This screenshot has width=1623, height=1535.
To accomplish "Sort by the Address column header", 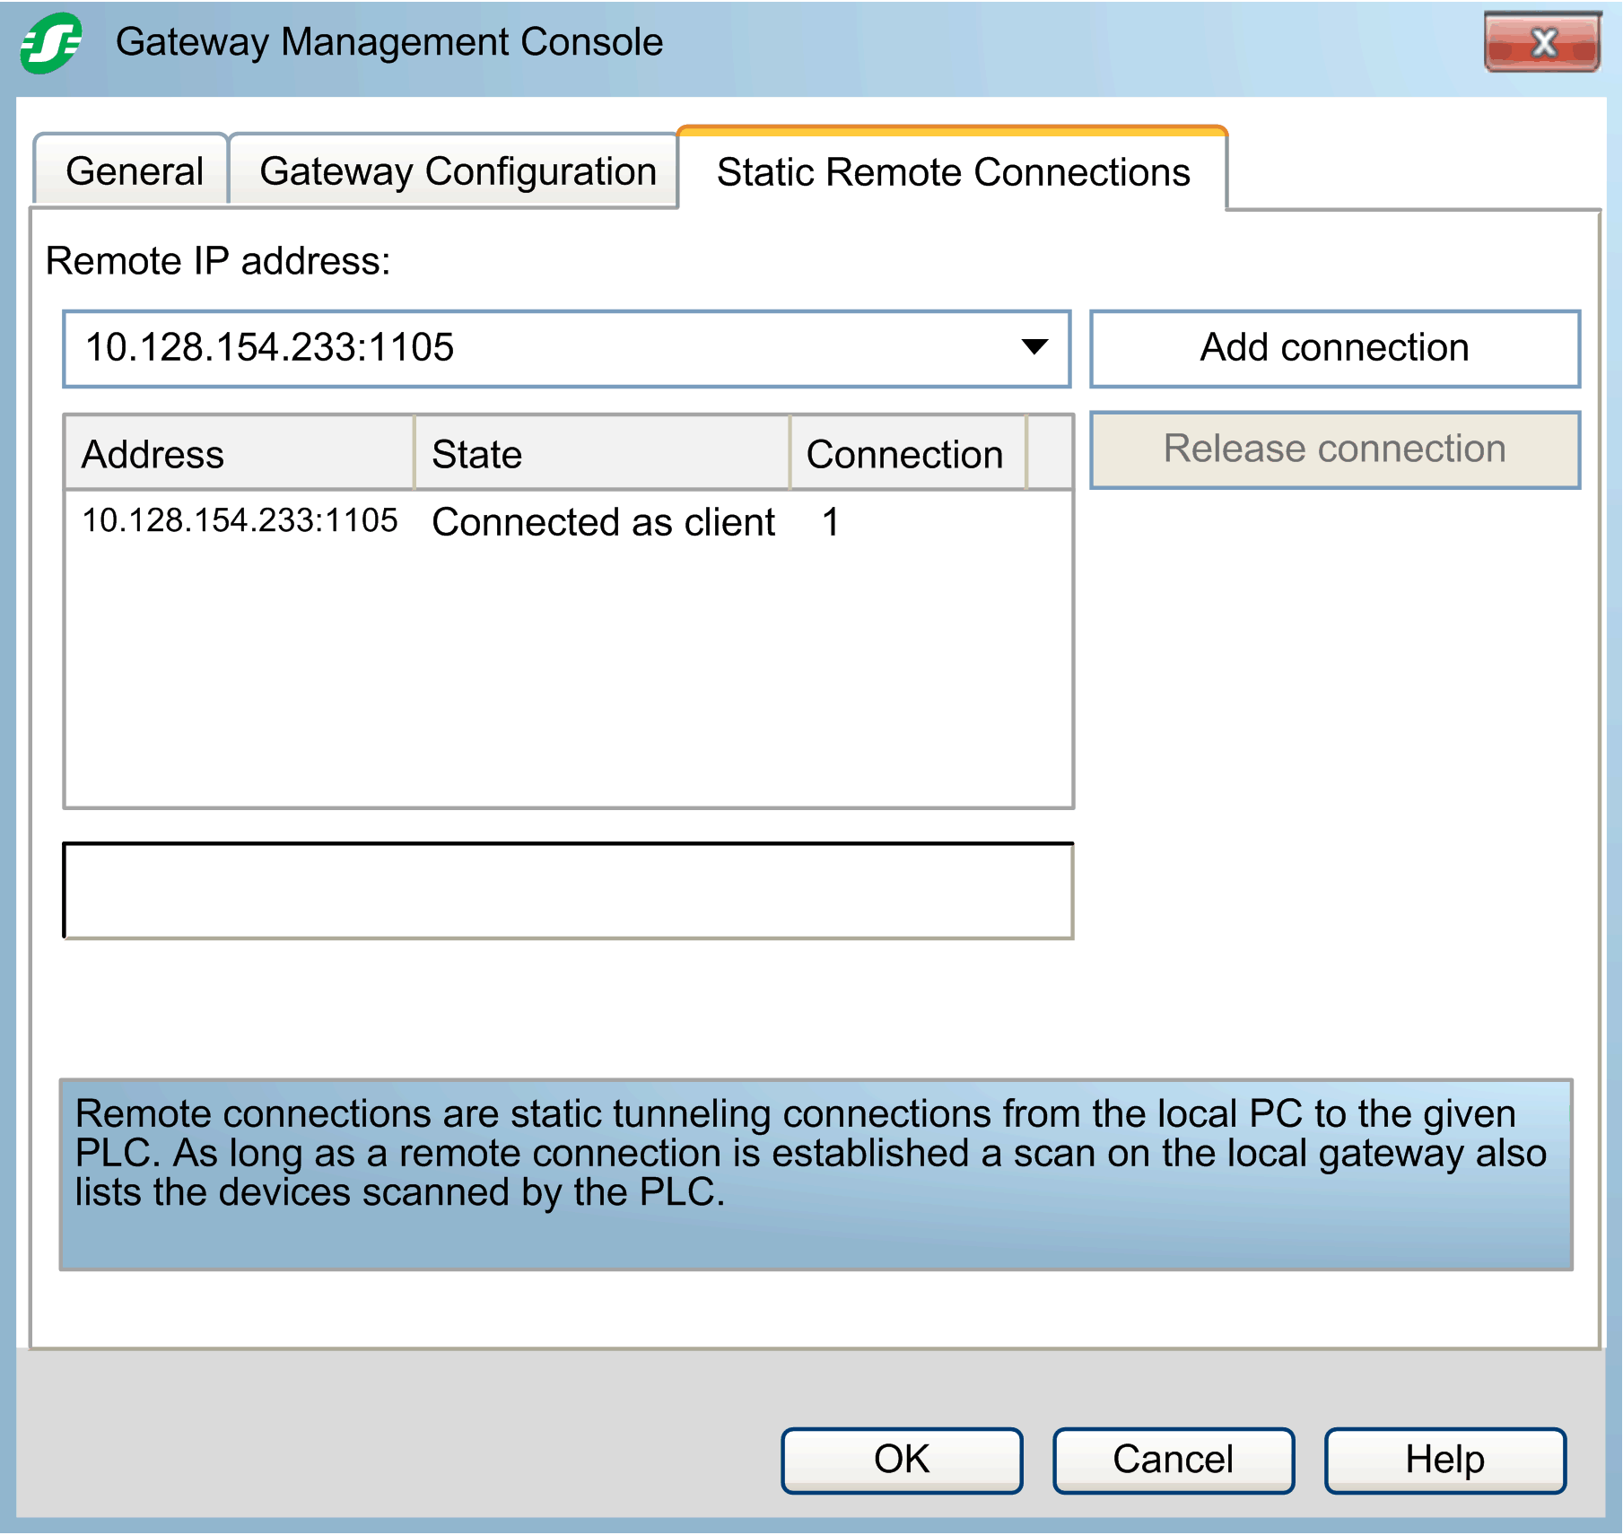I will pyautogui.click(x=240, y=454).
